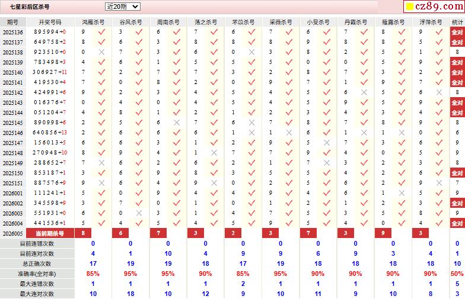This screenshot has height=299, width=465.
Task: Open the 近20期 period dropdown
Action: tap(122, 7)
